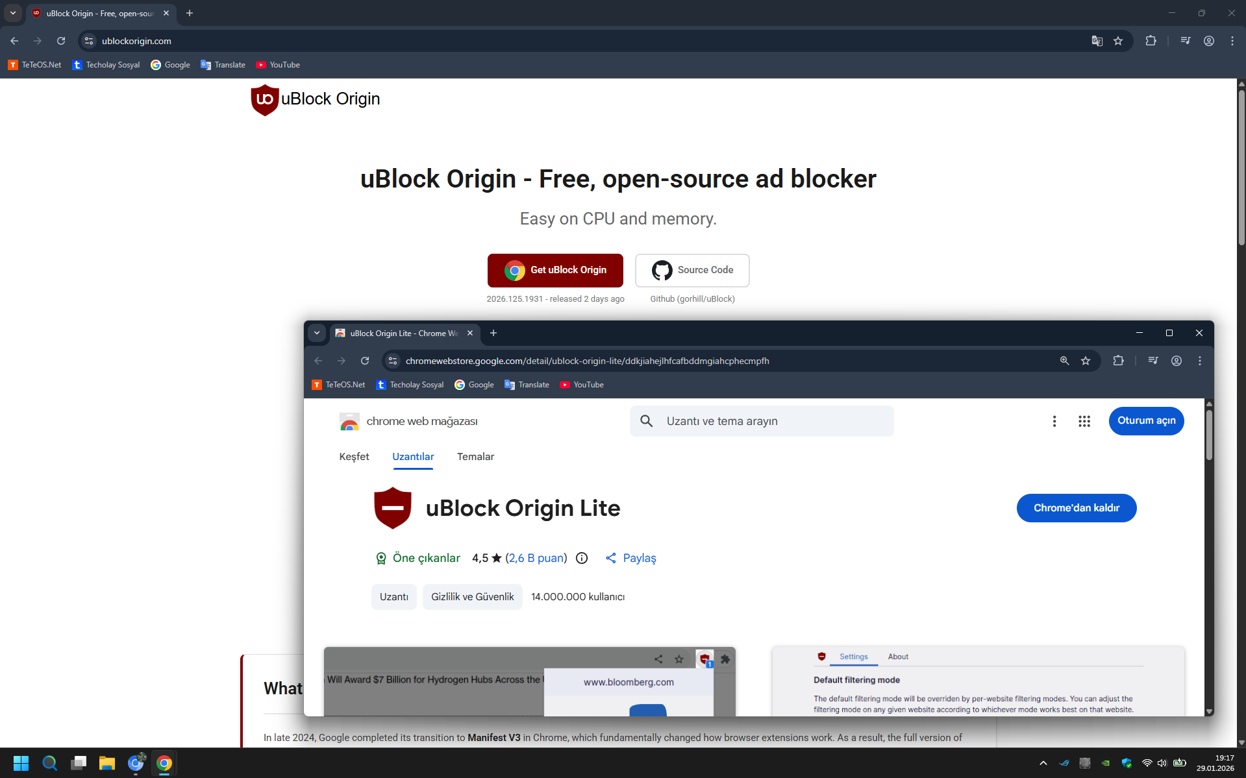1246x778 pixels.
Task: Open profile icon in the ublockorigin.com window
Action: tap(1209, 41)
